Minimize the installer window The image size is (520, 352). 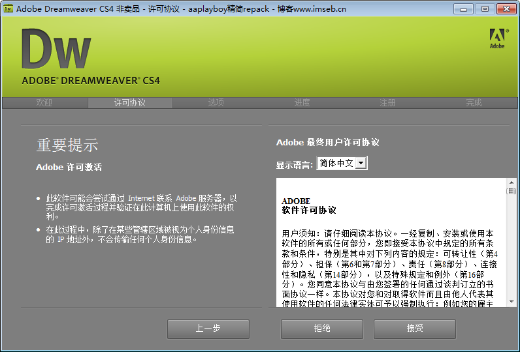(463, 9)
